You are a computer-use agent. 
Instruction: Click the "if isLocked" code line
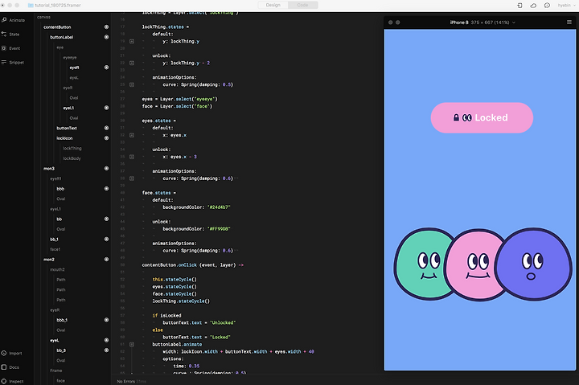(167, 316)
